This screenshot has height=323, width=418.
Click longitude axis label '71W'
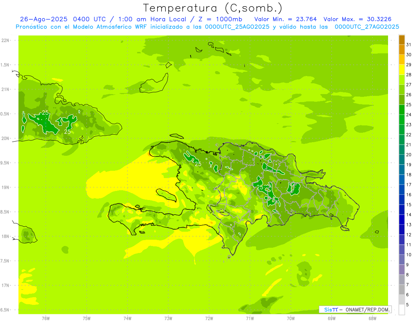tap(250, 318)
